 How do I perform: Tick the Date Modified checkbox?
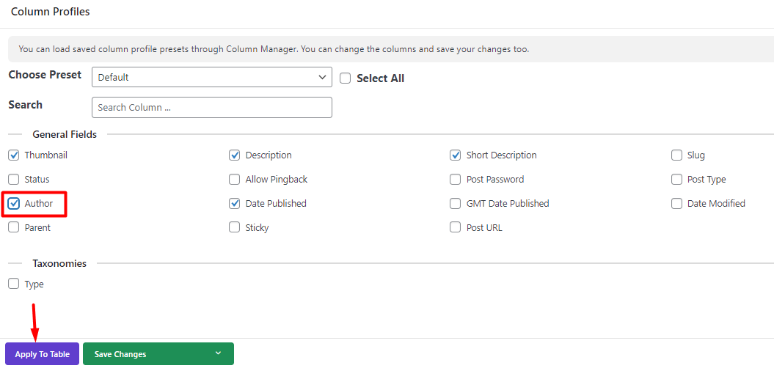[676, 204]
